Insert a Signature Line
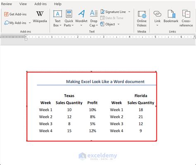 (x=113, y=12)
